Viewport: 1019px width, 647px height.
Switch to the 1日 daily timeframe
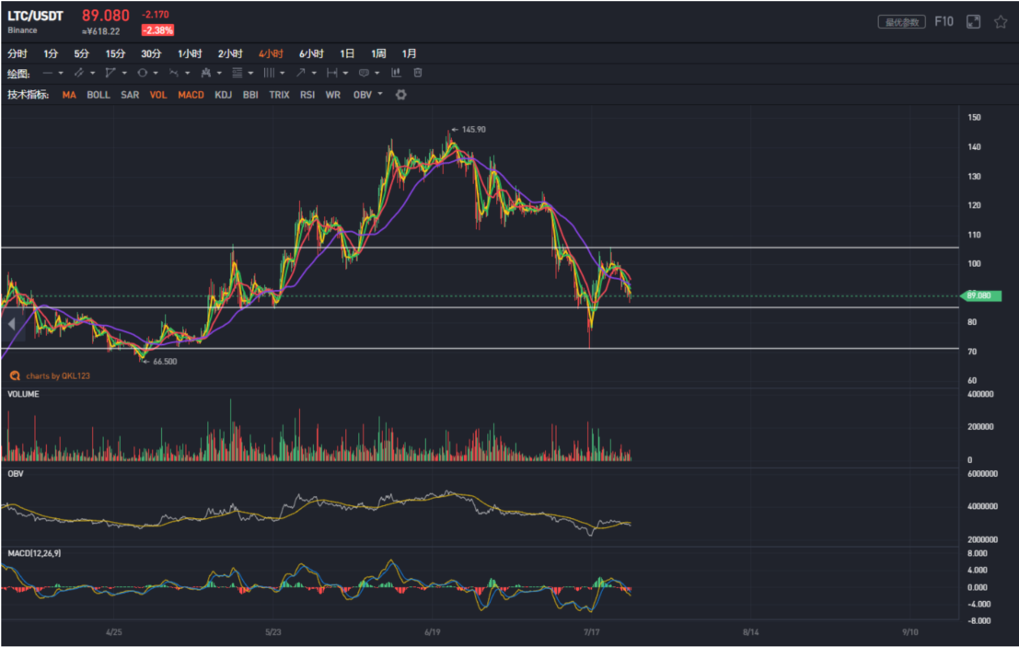click(346, 53)
